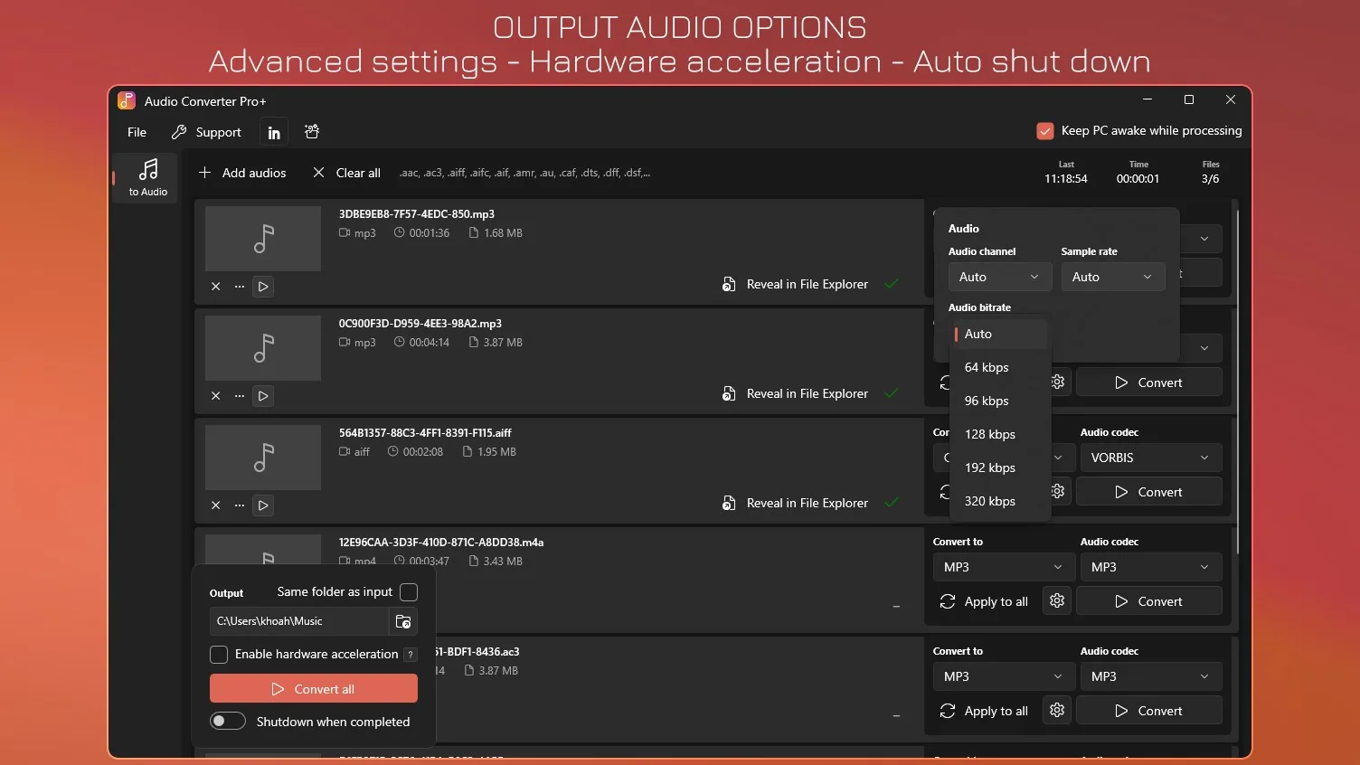
Task: Open the more options dots for 3DBE9EB8 mp3
Action: [x=240, y=287]
